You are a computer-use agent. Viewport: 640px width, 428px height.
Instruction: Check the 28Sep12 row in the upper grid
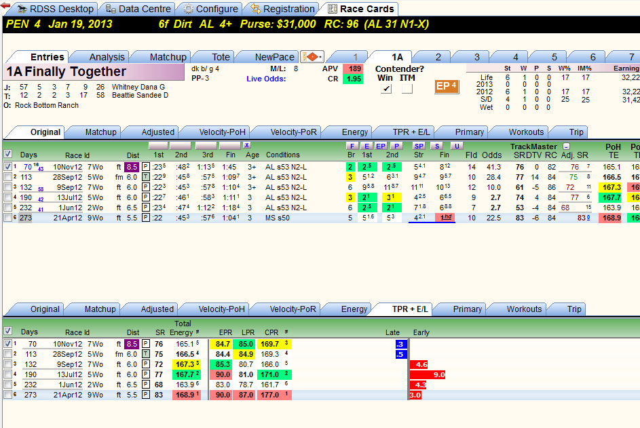pos(7,177)
